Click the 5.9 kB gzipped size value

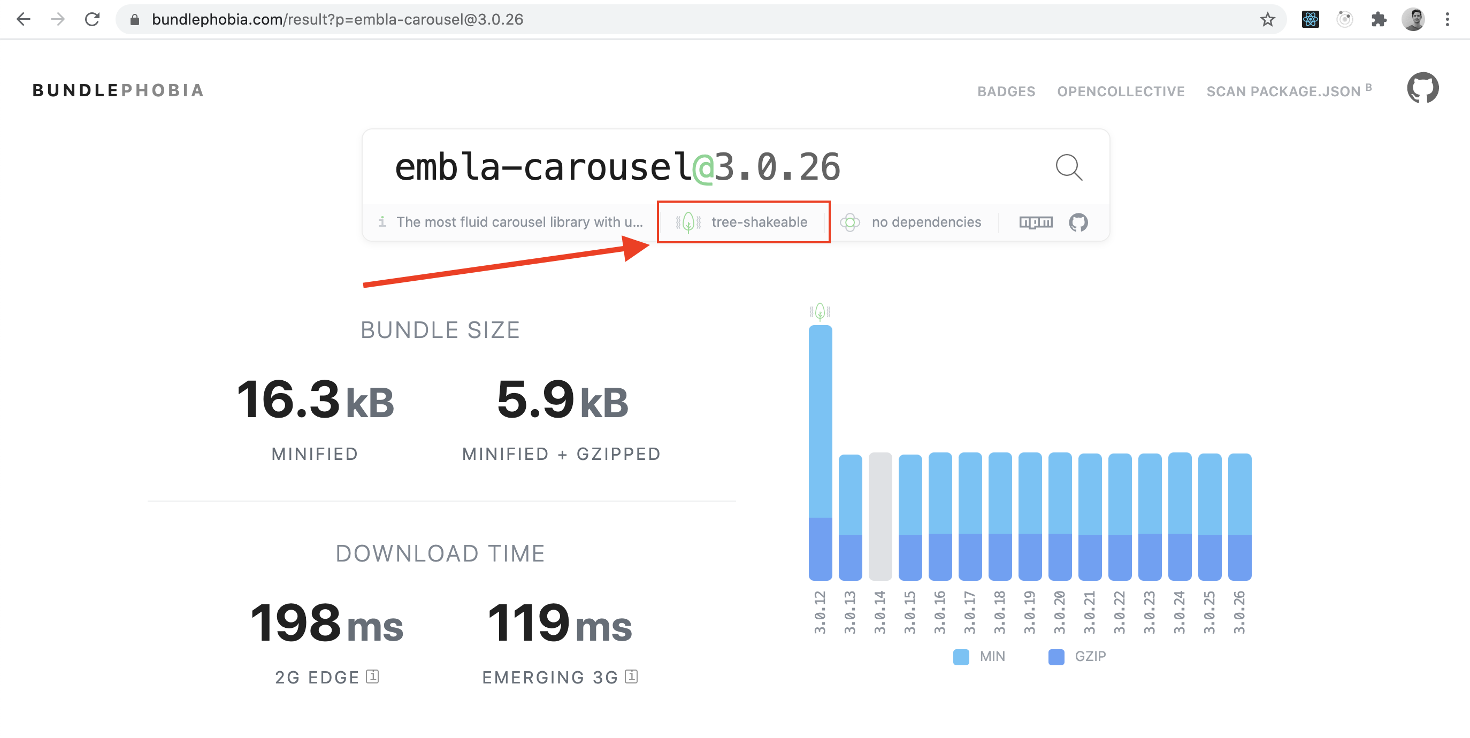click(562, 399)
